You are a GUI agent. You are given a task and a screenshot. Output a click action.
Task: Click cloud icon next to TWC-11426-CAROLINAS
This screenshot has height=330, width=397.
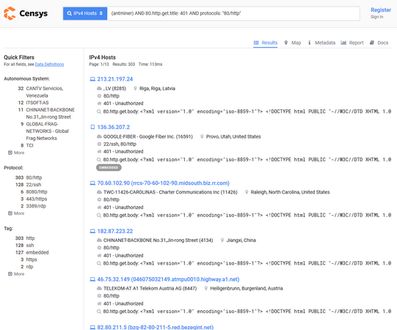[99, 192]
